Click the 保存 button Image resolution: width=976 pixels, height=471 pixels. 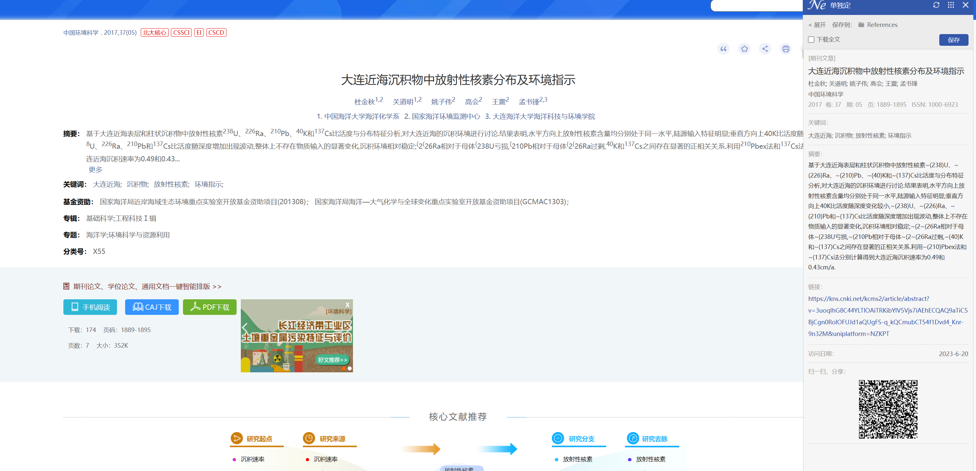point(954,40)
